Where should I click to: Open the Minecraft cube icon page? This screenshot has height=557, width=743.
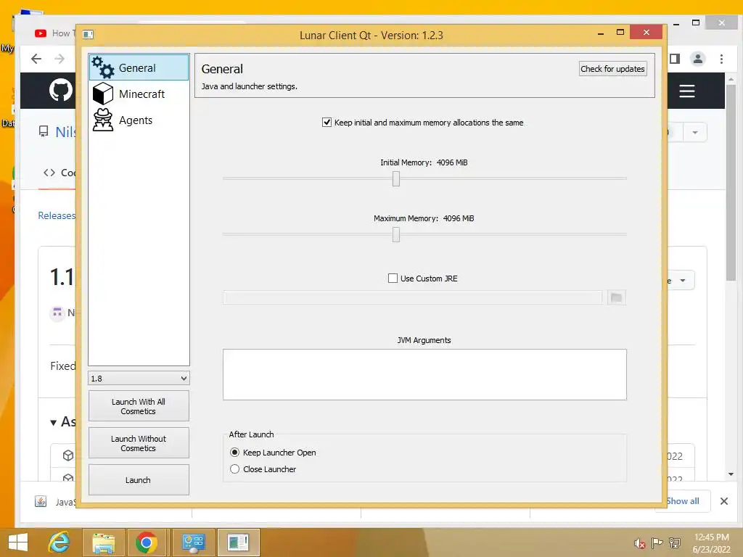click(103, 94)
